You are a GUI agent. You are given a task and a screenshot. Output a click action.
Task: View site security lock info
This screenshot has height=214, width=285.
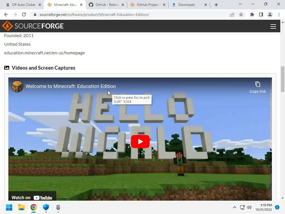pos(35,14)
